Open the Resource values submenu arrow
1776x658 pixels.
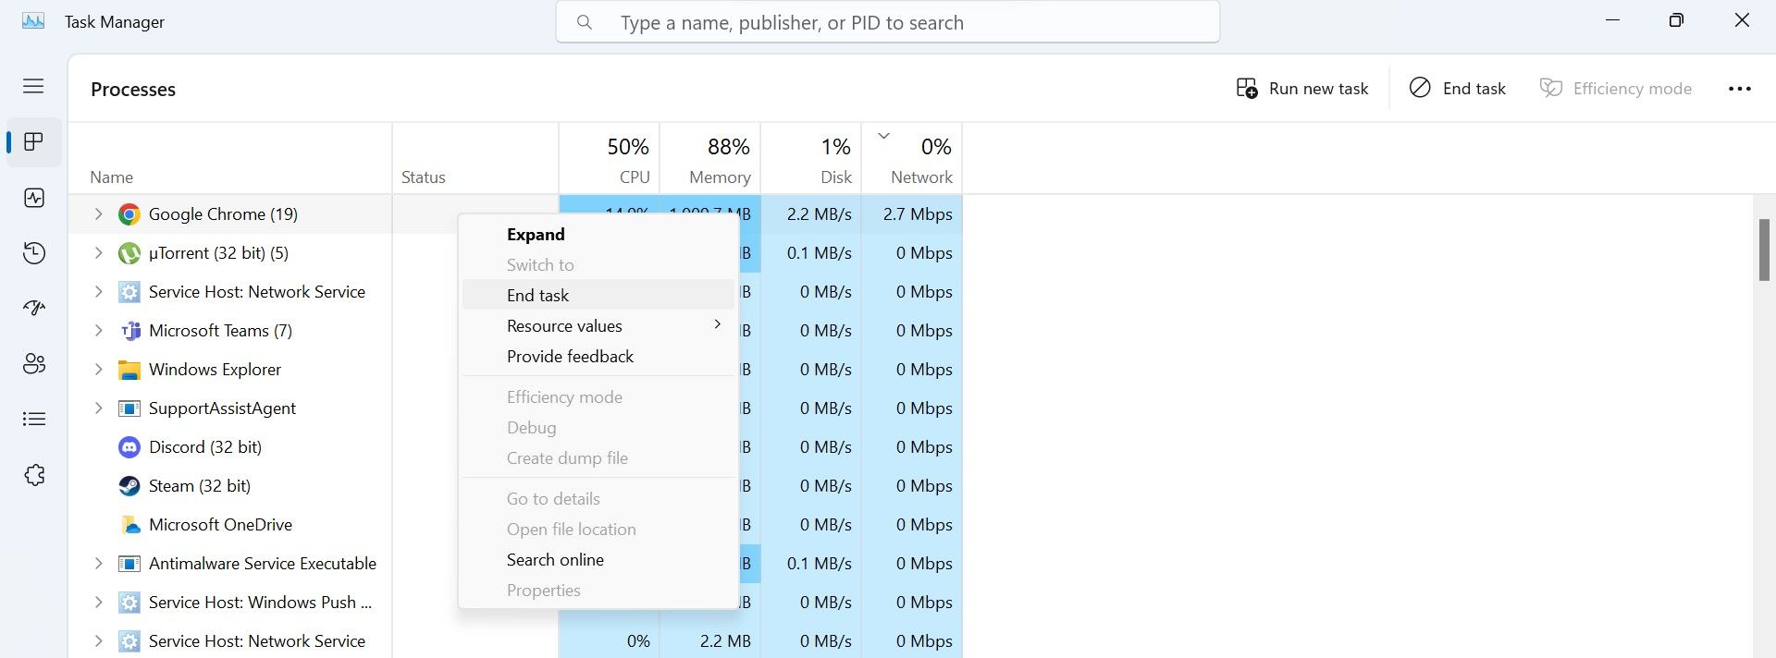[x=717, y=324]
